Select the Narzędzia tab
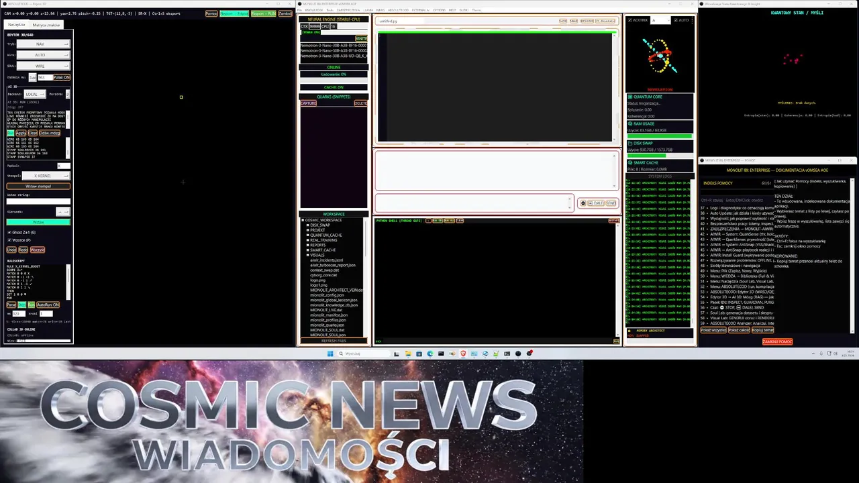The image size is (859, 483). coord(16,25)
